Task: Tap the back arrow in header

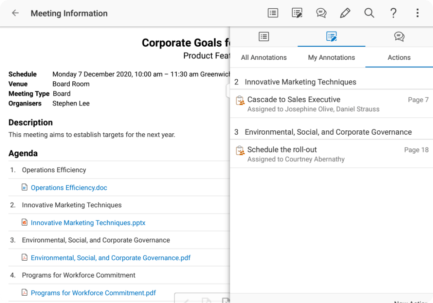Action: pos(15,13)
